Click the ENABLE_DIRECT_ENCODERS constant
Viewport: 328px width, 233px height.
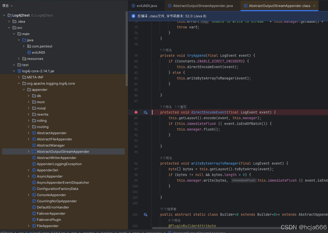(x=220, y=61)
